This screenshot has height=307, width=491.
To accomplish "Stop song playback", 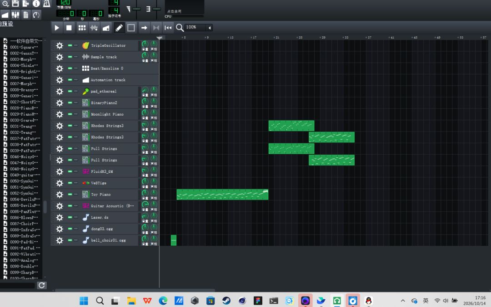I will click(69, 28).
